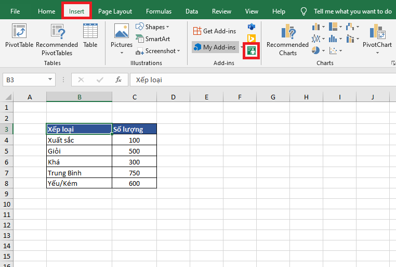The height and width of the screenshot is (267, 396).
Task: Click the Tell me search box
Action: coord(352,11)
